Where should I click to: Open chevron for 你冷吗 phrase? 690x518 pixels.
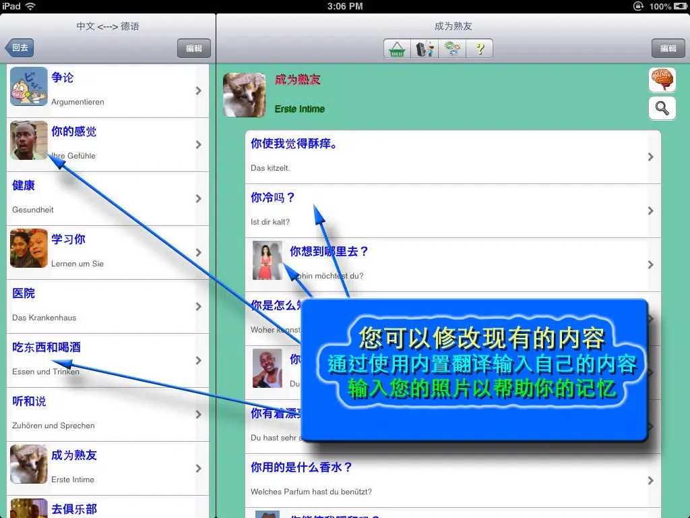pos(650,211)
